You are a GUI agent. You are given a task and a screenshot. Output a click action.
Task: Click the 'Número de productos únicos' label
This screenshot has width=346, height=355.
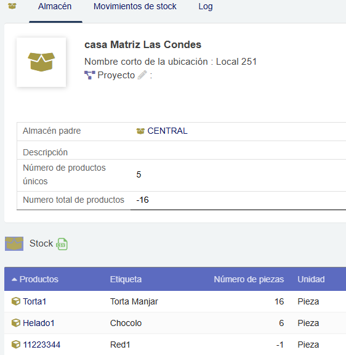64,174
